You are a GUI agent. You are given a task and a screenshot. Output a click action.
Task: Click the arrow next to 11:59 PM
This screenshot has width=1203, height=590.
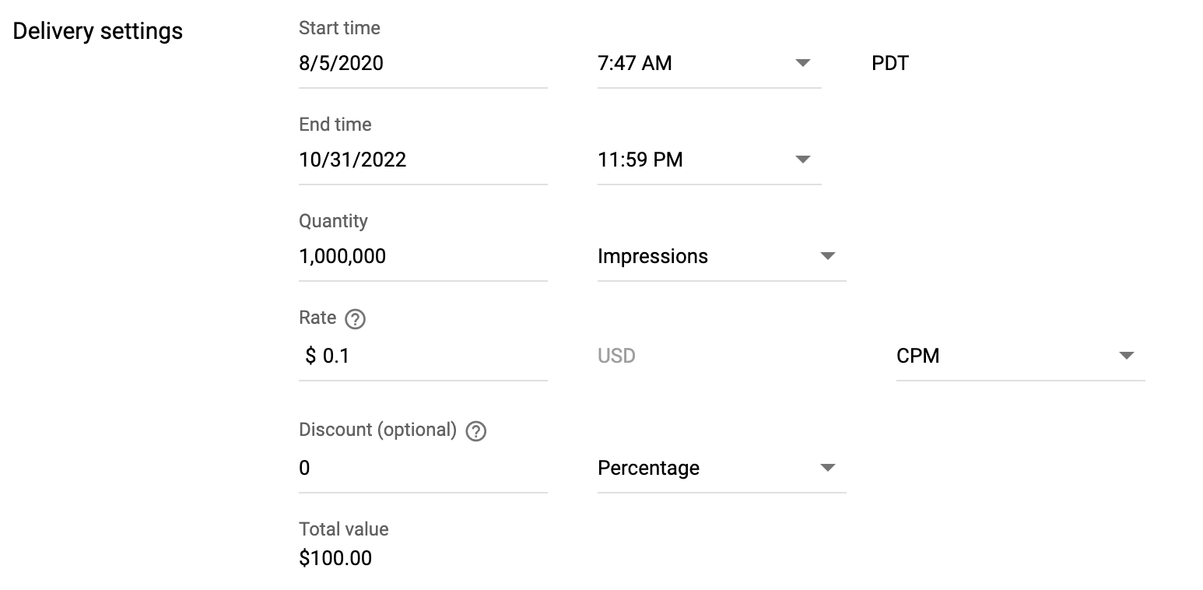[x=802, y=160]
